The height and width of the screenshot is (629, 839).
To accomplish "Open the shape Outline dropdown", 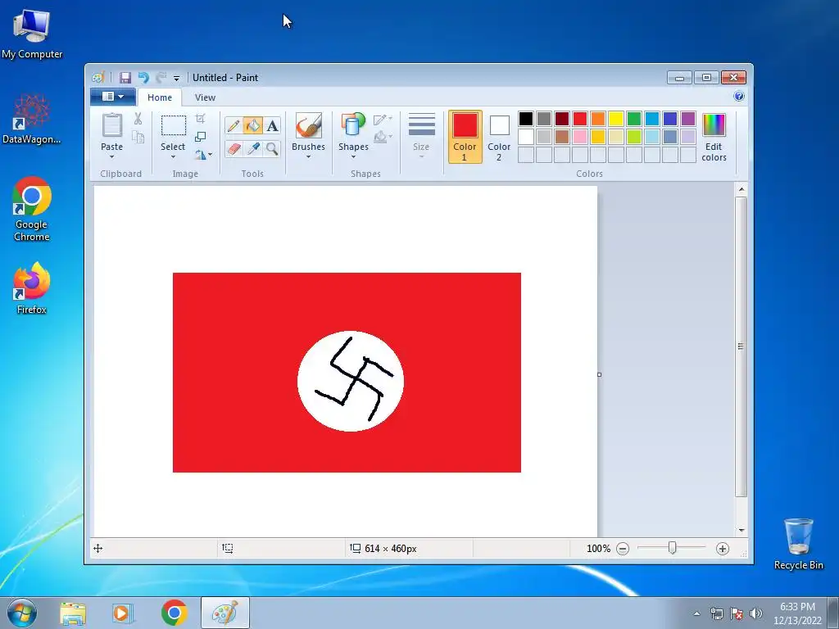I will (x=383, y=119).
